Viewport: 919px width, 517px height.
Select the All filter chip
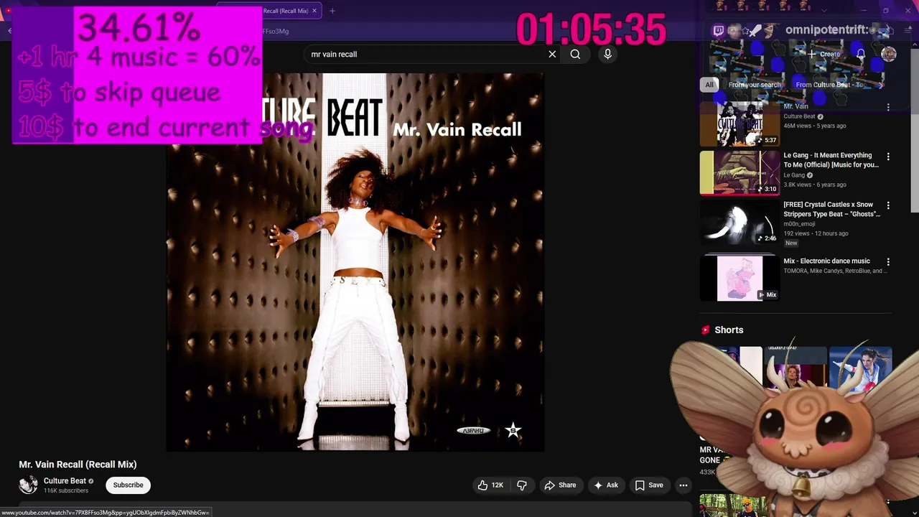[x=709, y=85]
